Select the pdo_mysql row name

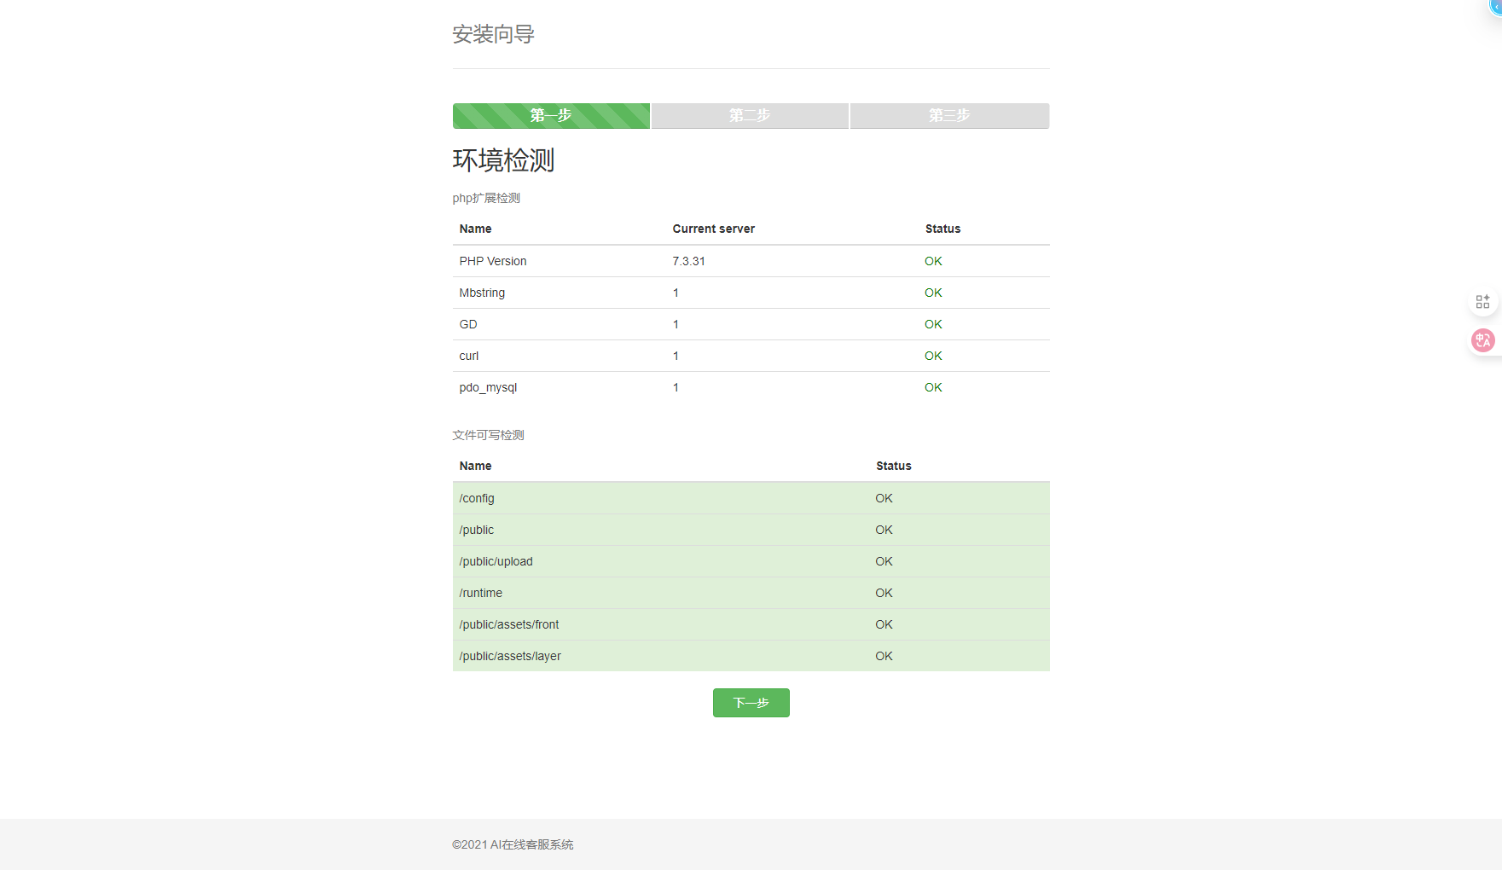[488, 387]
